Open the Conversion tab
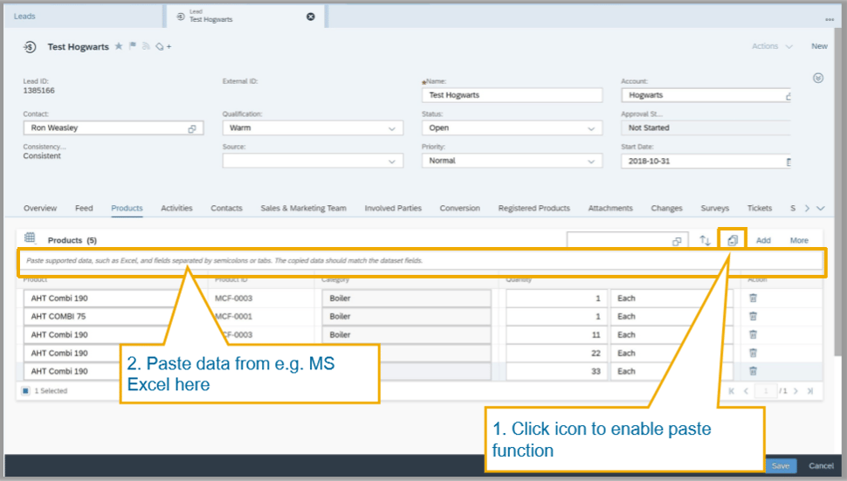 pyautogui.click(x=459, y=208)
